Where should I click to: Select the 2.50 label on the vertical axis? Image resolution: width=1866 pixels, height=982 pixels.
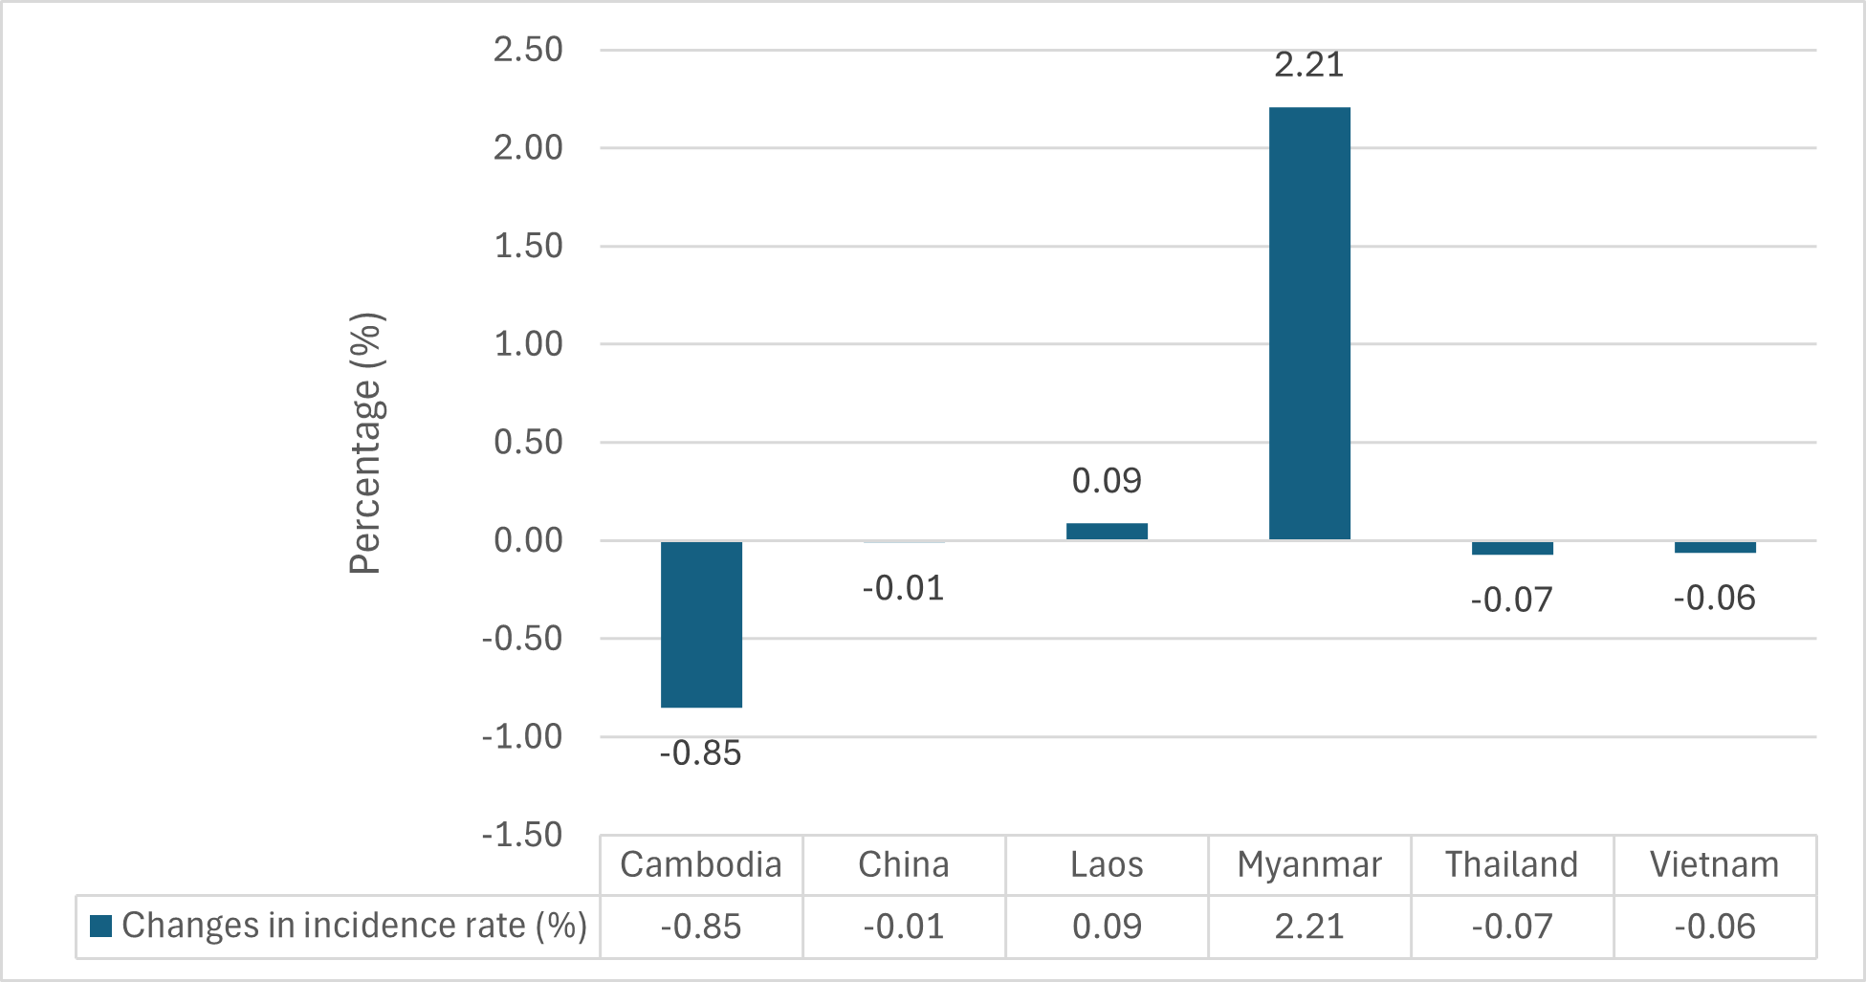[528, 50]
